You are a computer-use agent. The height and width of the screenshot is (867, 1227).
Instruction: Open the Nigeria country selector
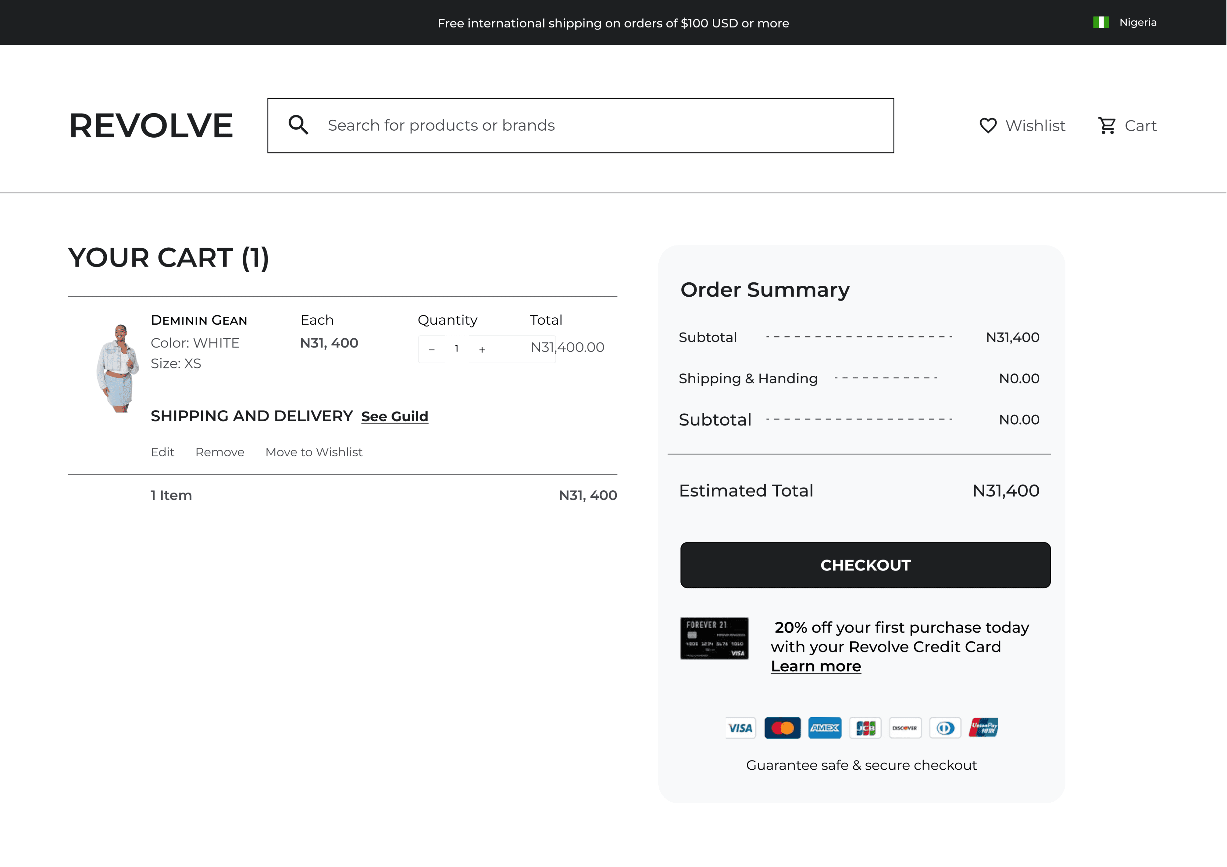(1137, 22)
